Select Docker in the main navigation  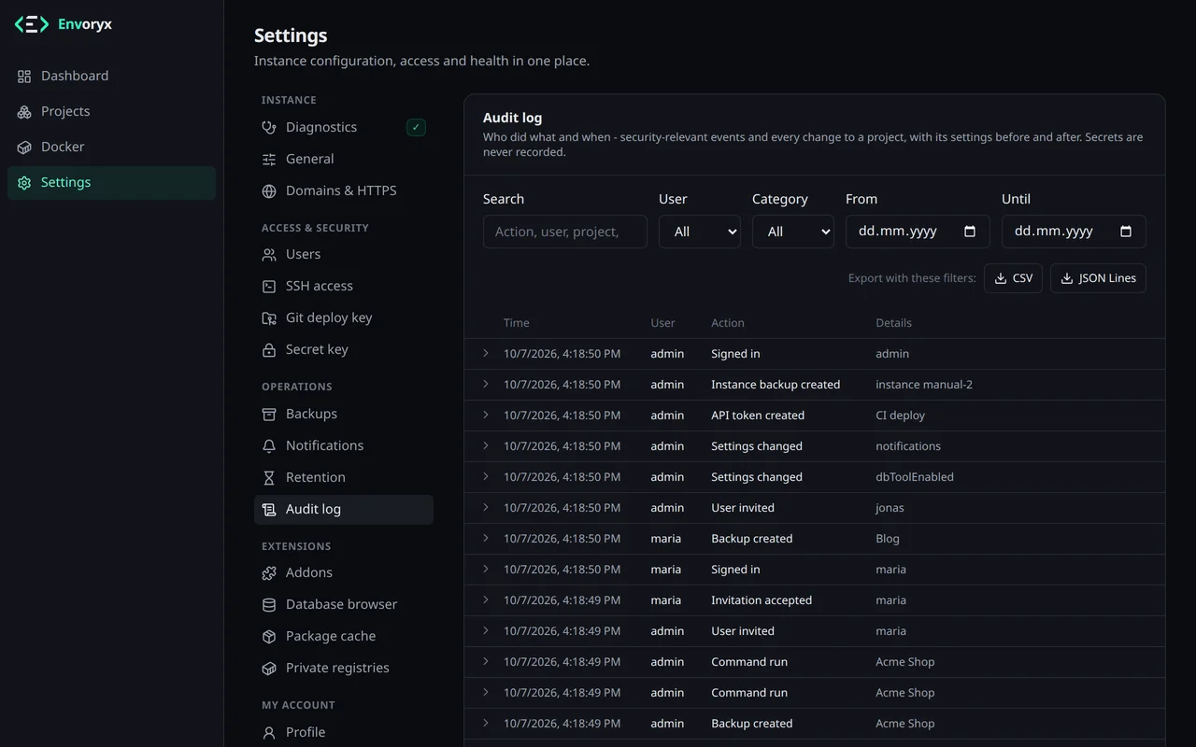click(x=111, y=148)
